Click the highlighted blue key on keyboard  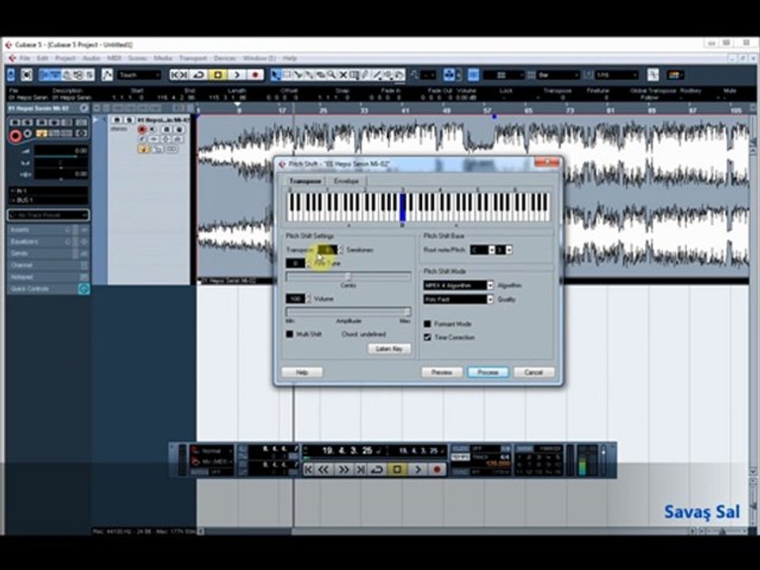[x=402, y=207]
